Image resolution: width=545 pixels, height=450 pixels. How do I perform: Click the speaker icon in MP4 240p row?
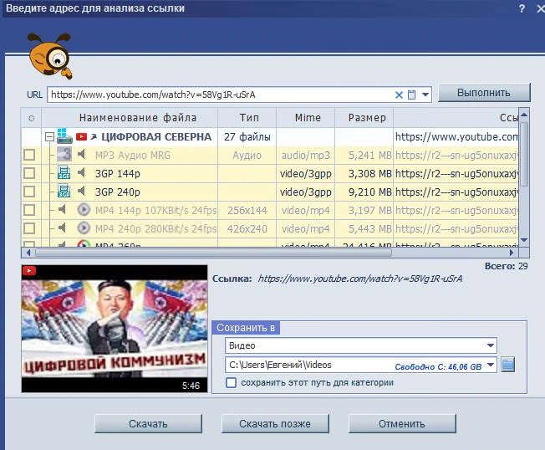pos(62,228)
